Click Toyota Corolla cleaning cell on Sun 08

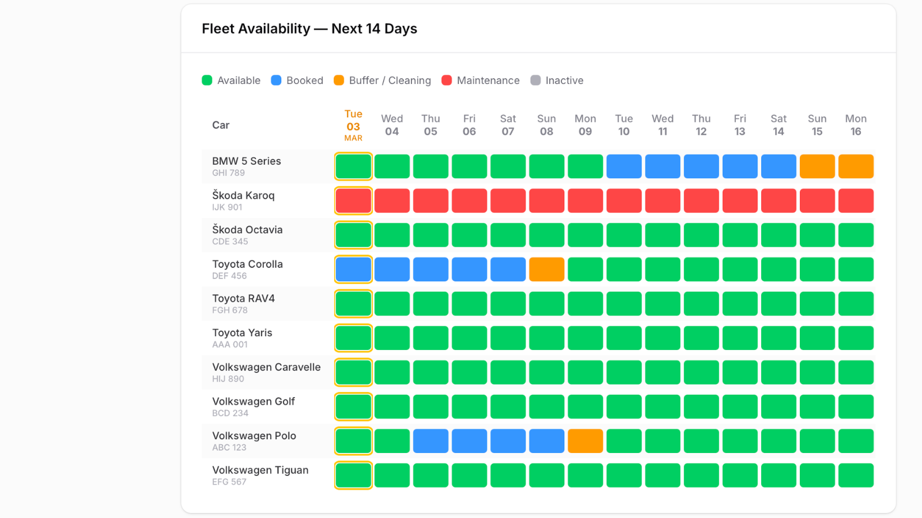coord(546,269)
